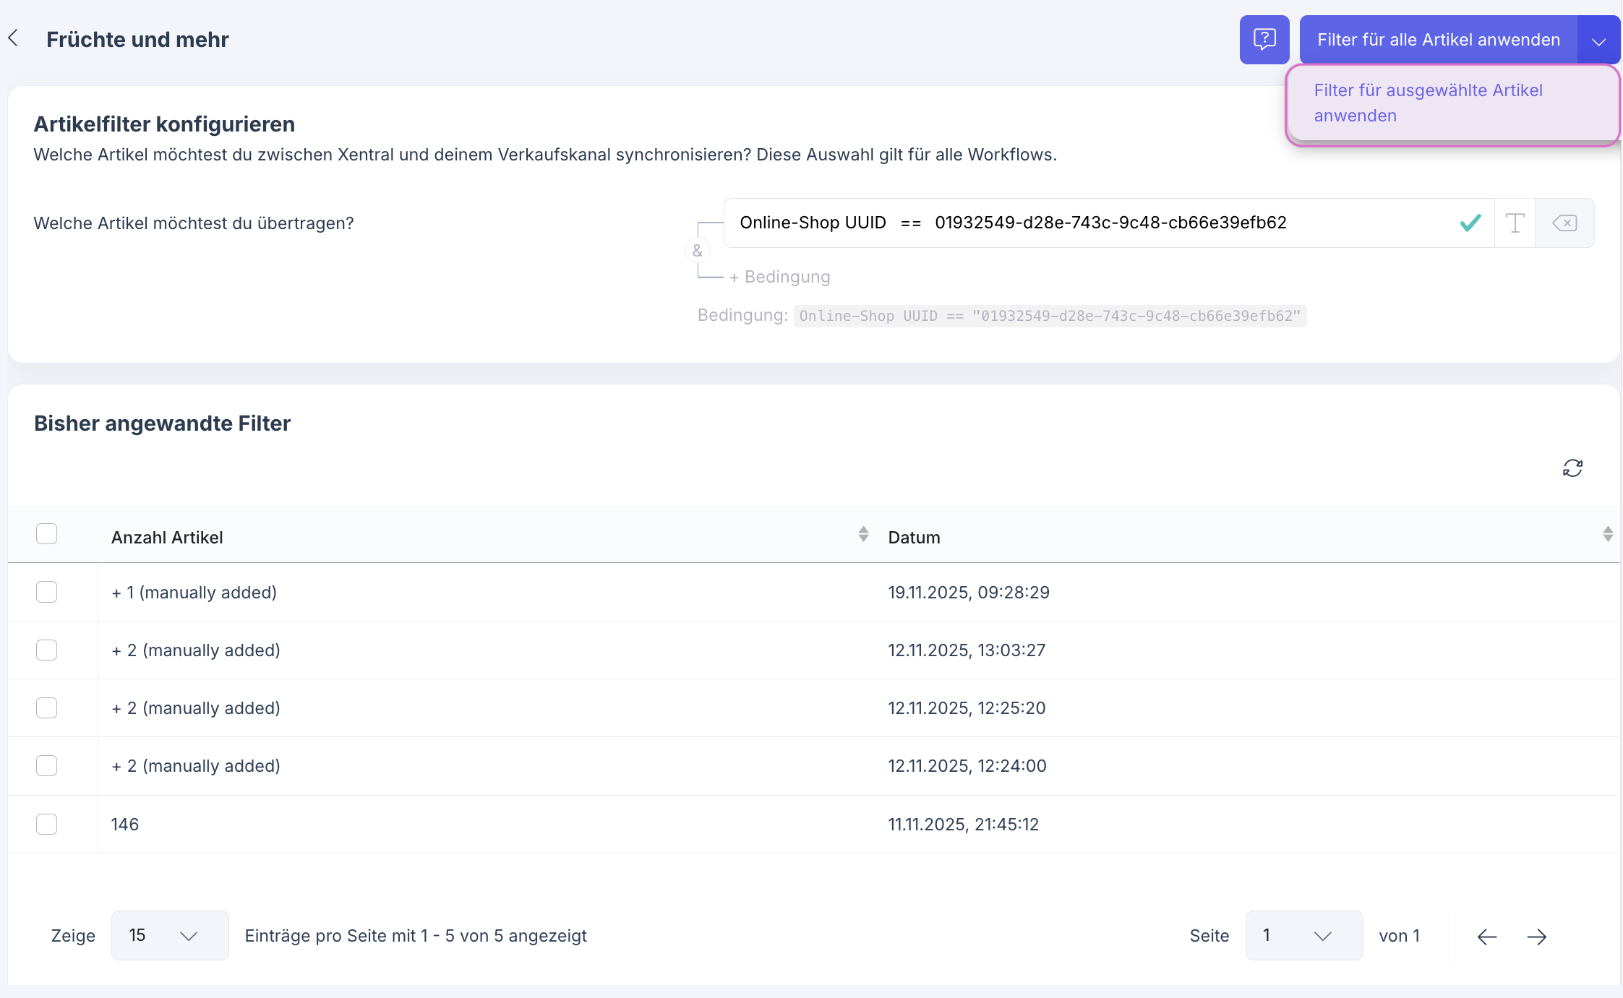Click the back arrow beside Früchte und mehr
Screen dimensions: 1623x998
14,38
